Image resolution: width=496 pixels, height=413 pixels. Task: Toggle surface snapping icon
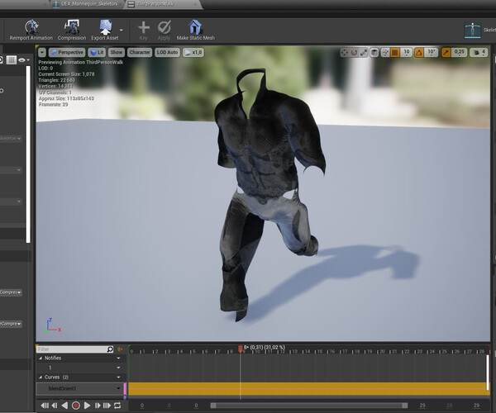385,53
